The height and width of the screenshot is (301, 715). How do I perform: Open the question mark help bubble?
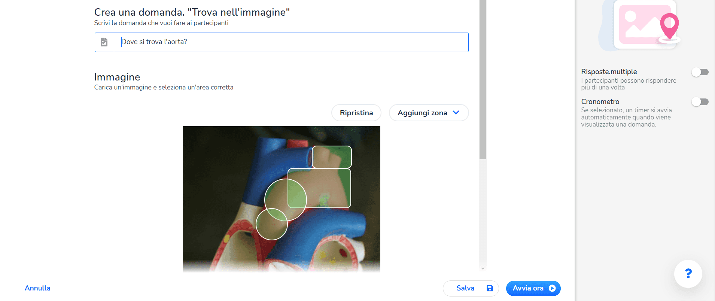click(x=688, y=274)
